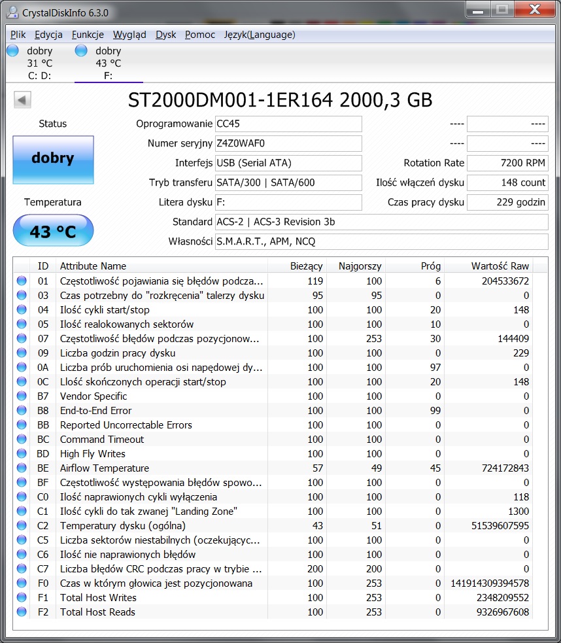Click status orb for Reported Uncorrectable Errors

tap(22, 425)
